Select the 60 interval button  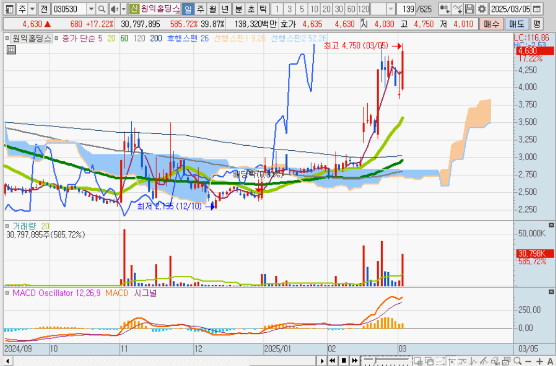coord(351,9)
